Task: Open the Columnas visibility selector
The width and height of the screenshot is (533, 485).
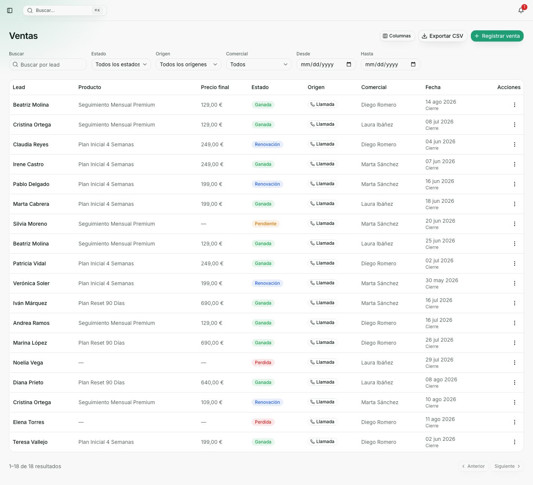Action: (x=397, y=36)
